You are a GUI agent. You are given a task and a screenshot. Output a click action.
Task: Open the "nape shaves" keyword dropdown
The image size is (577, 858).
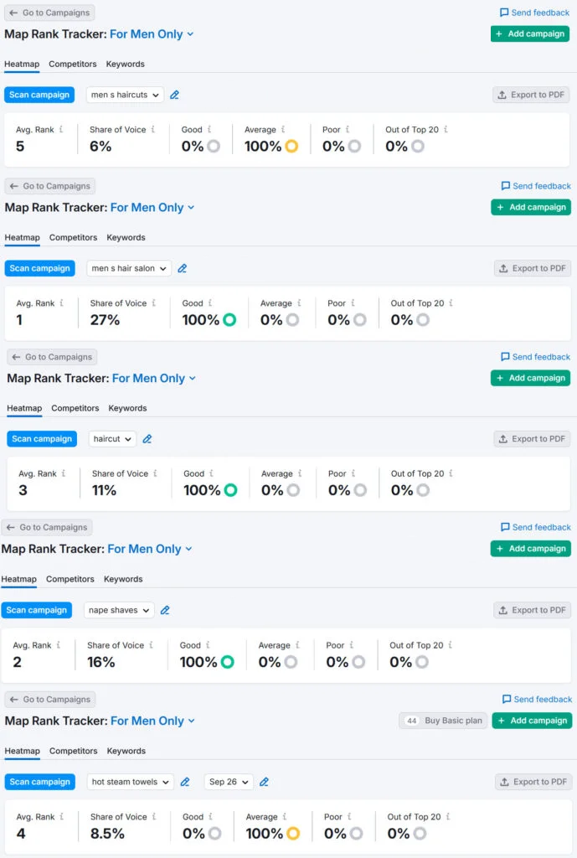pos(119,611)
